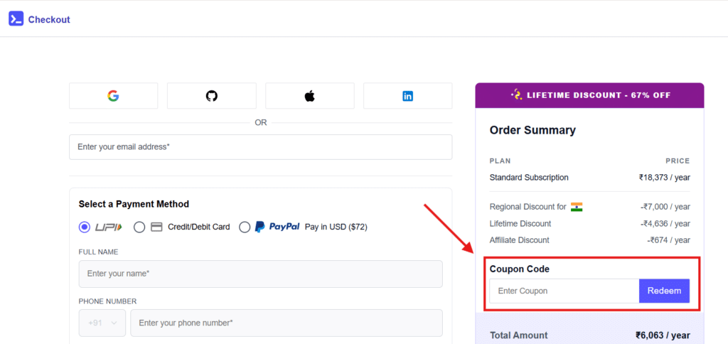The image size is (728, 344).
Task: Sign in with Google button
Action: click(113, 96)
